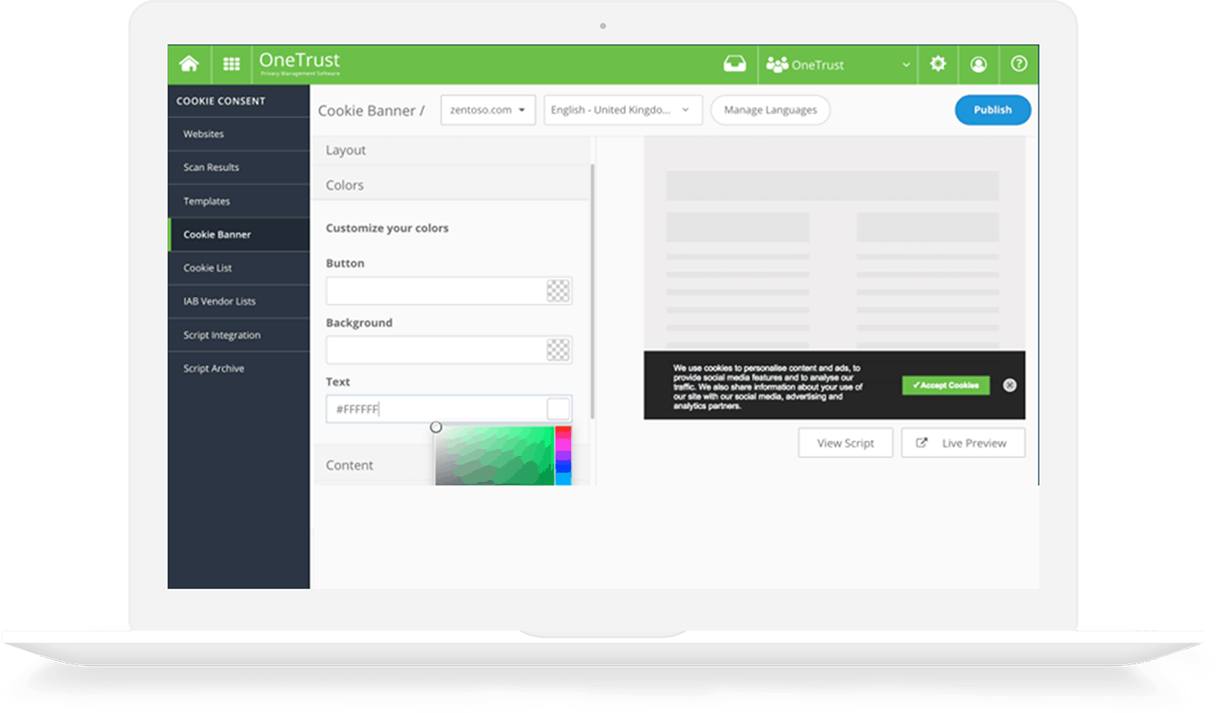Open the help question mark icon
Viewport: 1217px width, 713px height.
click(x=1019, y=64)
